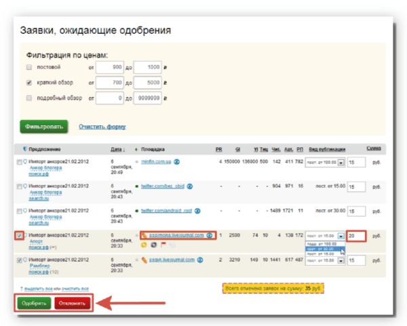Select the подр. от 100.00 dropdown option
Image resolution: width=407 pixels, height=326 pixels.
pos(325,244)
